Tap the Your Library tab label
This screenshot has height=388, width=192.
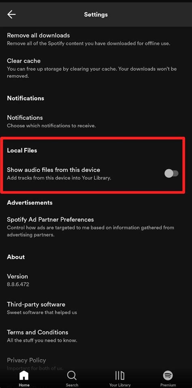(x=120, y=385)
